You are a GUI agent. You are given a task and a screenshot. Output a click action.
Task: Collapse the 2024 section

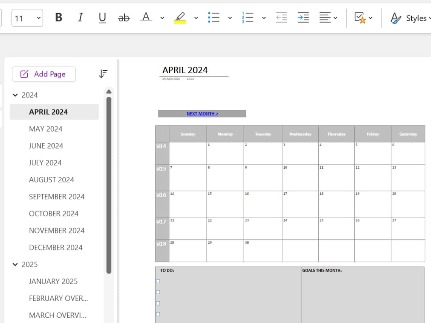(15, 95)
